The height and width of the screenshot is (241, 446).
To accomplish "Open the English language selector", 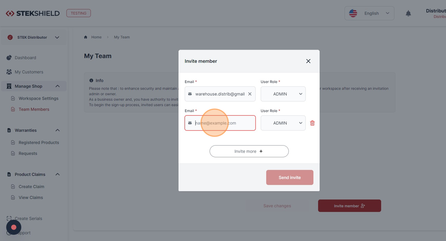I will [369, 14].
